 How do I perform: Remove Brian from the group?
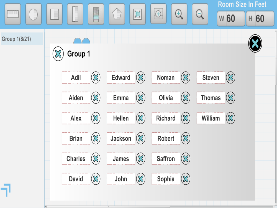point(96,138)
